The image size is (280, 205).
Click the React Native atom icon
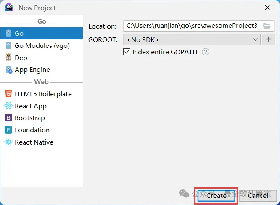[8, 142]
